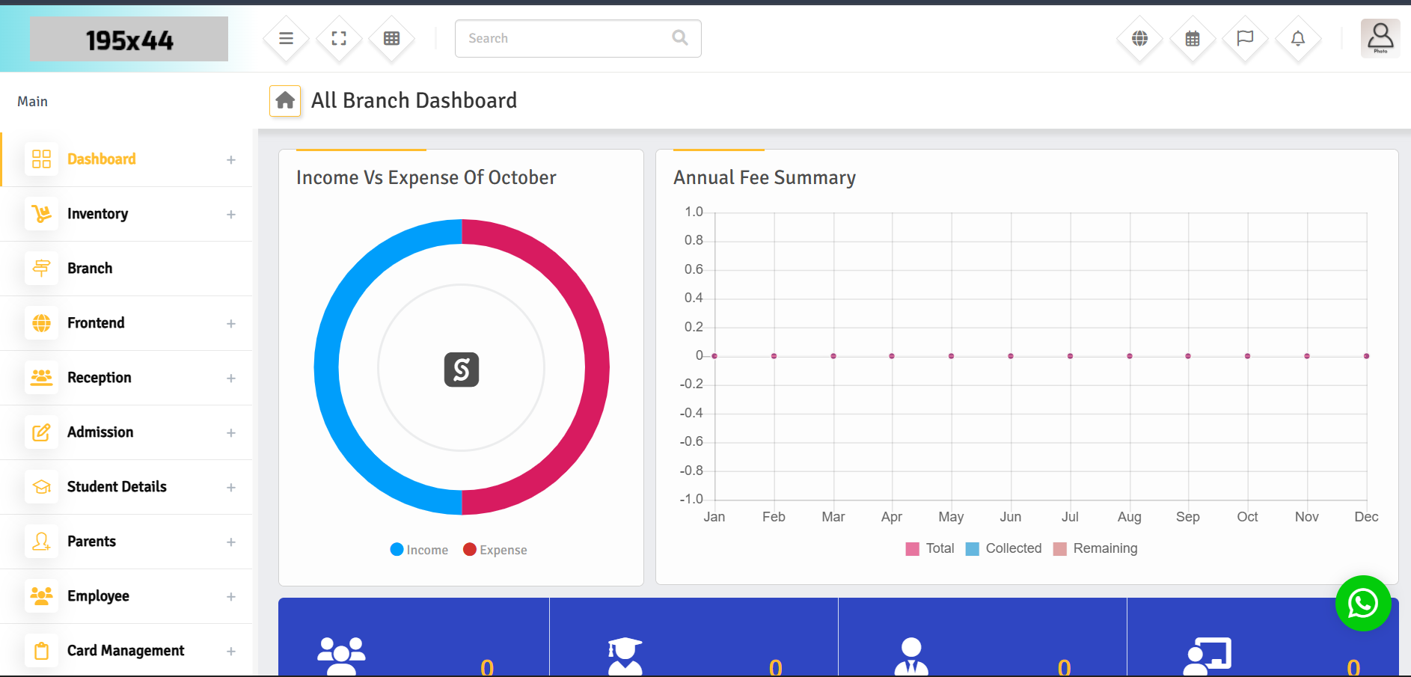This screenshot has height=677, width=1411.
Task: Open the Branch menu item
Action: (90, 268)
